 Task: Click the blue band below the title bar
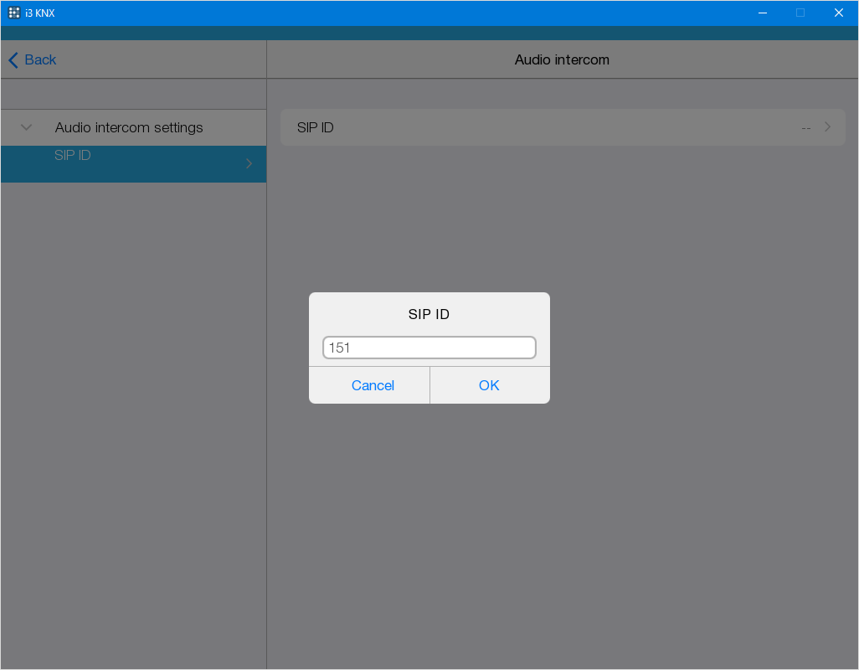[x=429, y=33]
